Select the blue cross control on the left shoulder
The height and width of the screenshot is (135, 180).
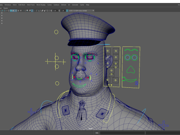point(31,112)
